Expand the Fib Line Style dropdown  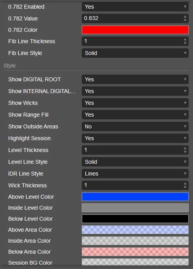[x=135, y=53]
